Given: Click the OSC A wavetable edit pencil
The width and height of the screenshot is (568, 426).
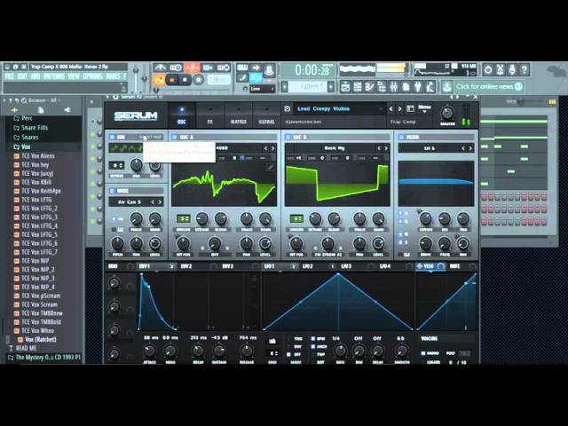Looking at the screenshot, I should [270, 167].
